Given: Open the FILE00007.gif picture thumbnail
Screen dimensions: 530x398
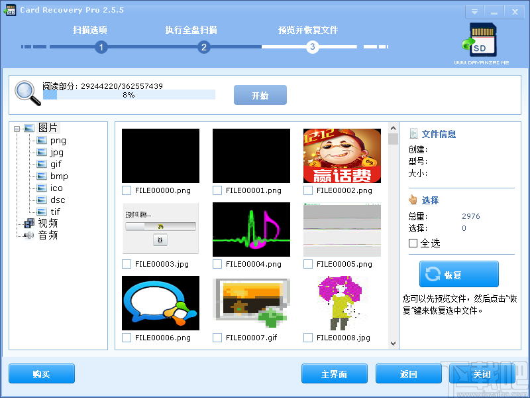Looking at the screenshot, I should tap(251, 303).
